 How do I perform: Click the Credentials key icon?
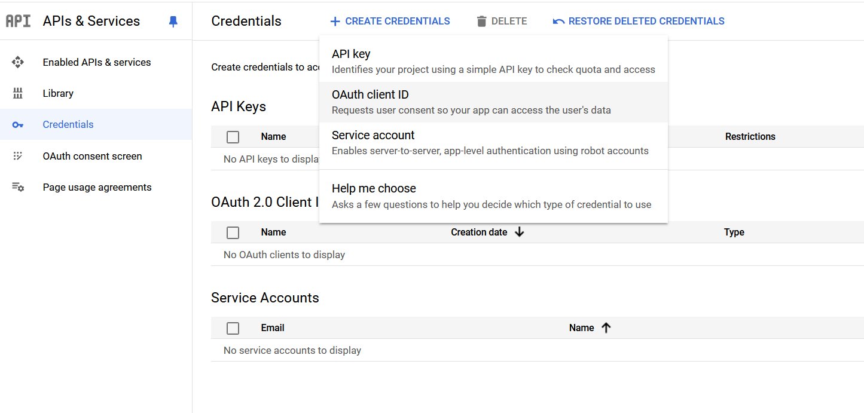[x=18, y=125]
